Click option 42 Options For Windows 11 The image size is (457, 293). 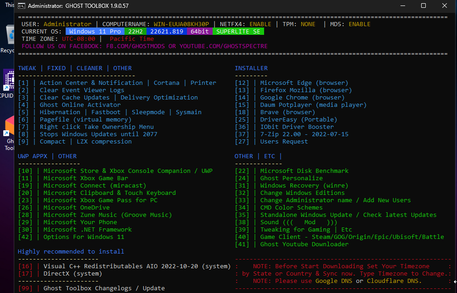(x=71, y=237)
